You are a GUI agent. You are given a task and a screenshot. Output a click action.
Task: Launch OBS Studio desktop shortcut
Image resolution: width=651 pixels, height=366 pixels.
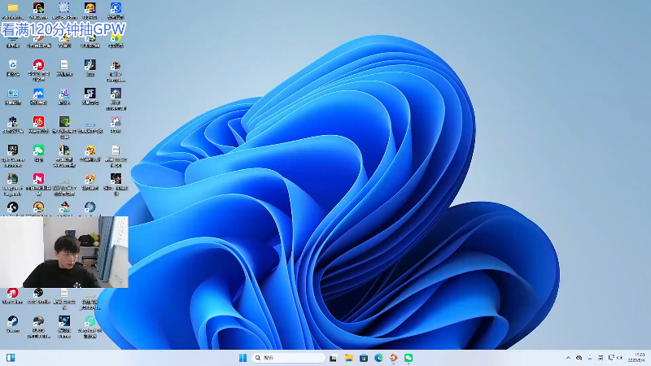[38, 293]
